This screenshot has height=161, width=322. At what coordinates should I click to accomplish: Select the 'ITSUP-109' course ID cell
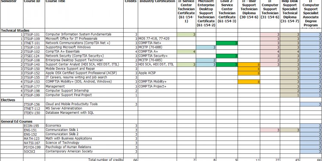(34, 39)
